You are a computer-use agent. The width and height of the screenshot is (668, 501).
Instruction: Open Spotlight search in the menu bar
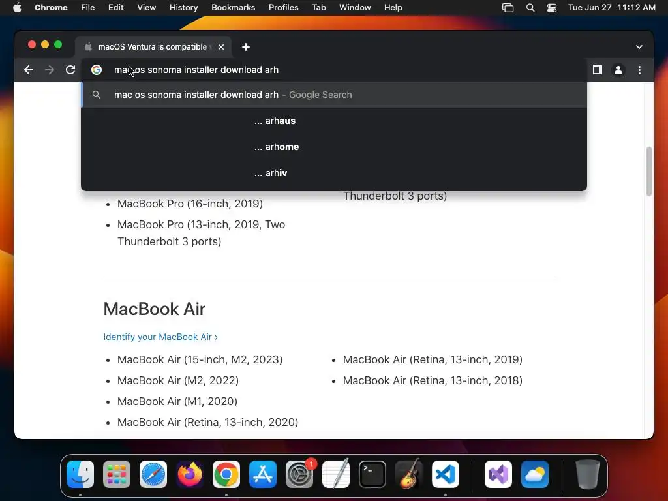click(530, 8)
